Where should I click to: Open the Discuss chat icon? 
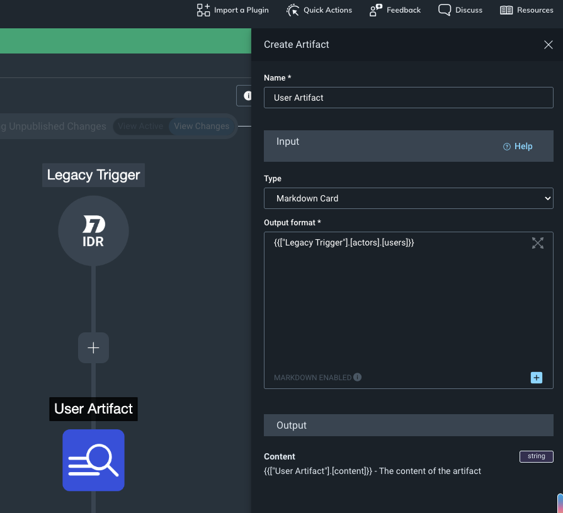(445, 10)
